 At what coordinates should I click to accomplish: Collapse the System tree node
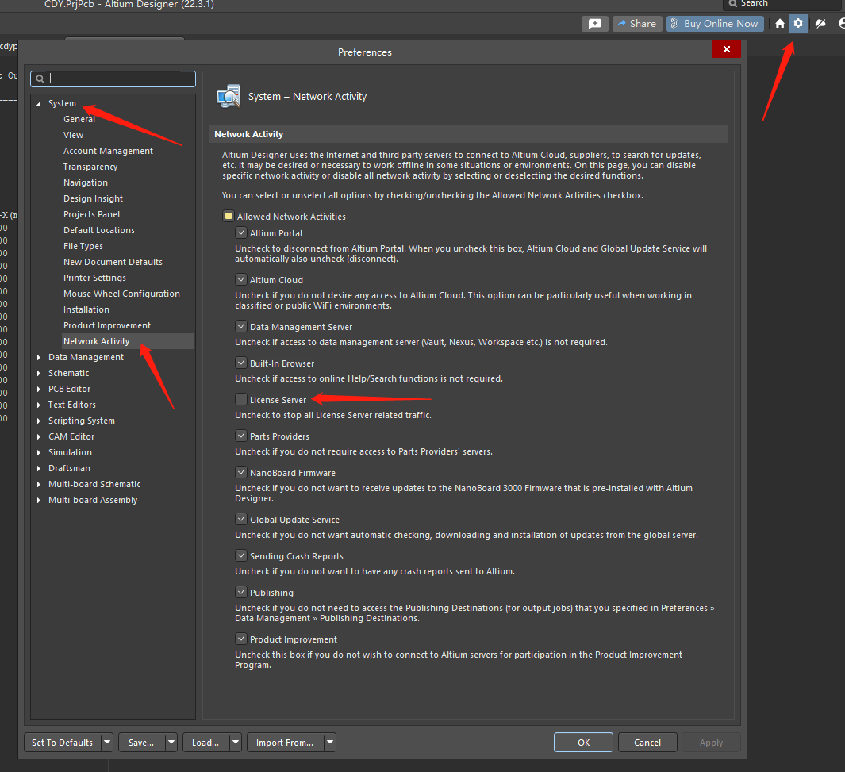39,103
